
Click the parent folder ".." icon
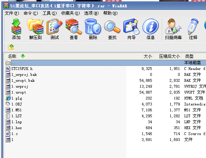[8, 63]
